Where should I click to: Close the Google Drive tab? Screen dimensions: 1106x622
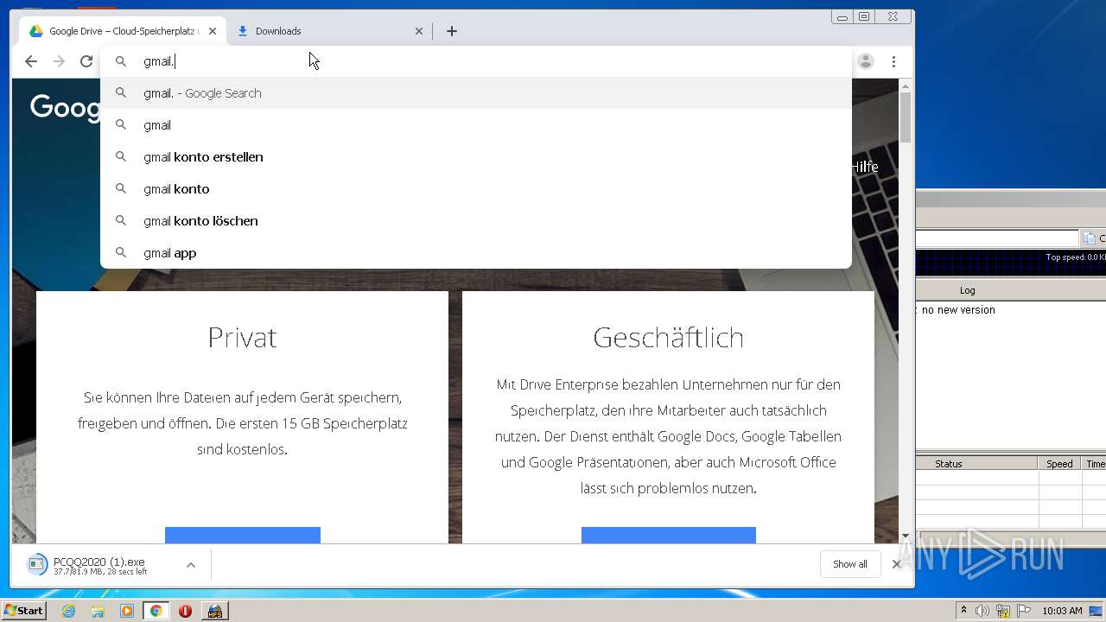pyautogui.click(x=213, y=31)
